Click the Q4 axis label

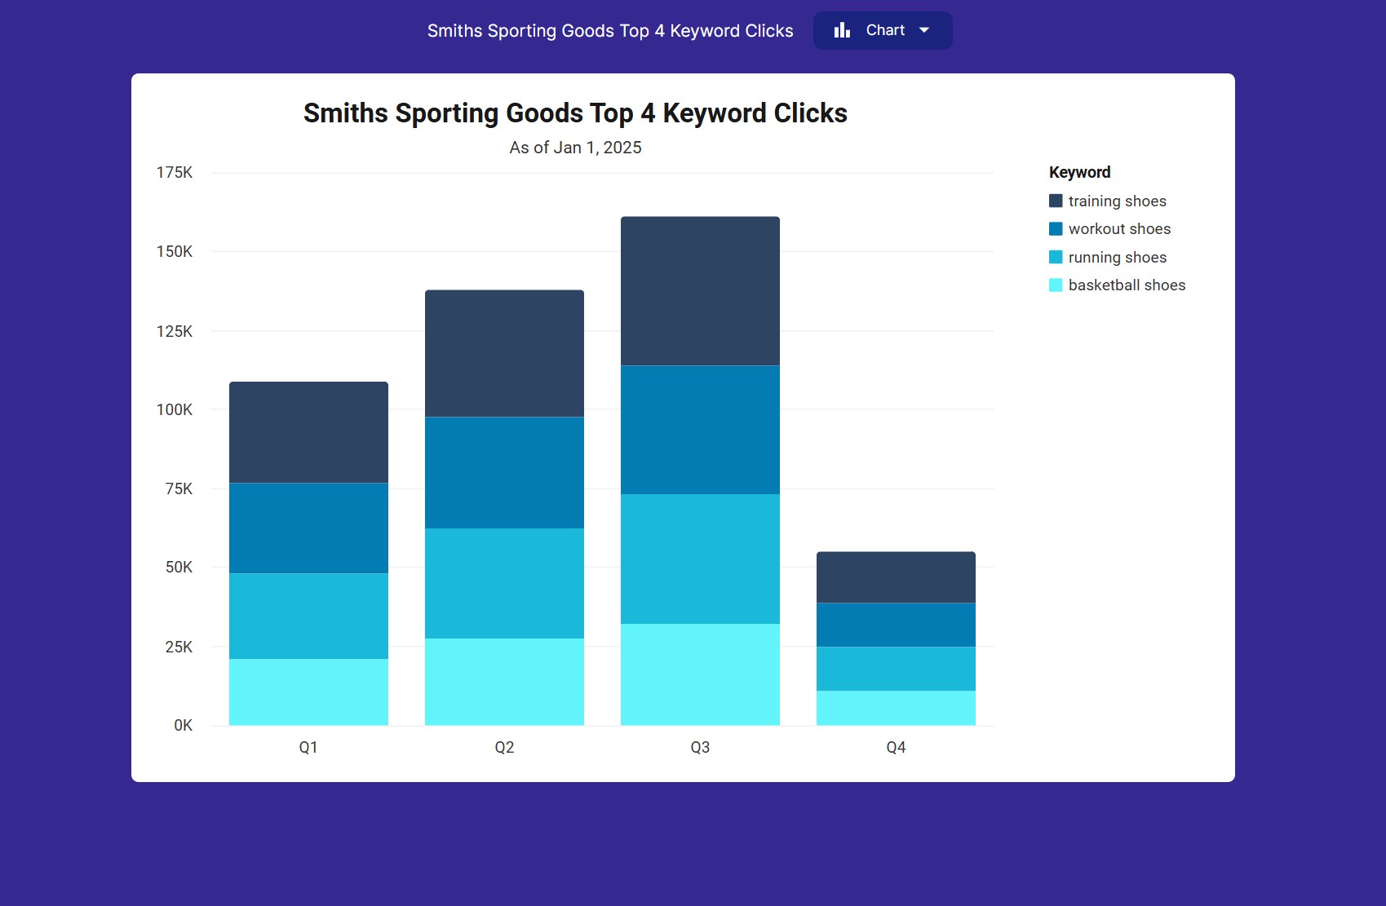896,748
